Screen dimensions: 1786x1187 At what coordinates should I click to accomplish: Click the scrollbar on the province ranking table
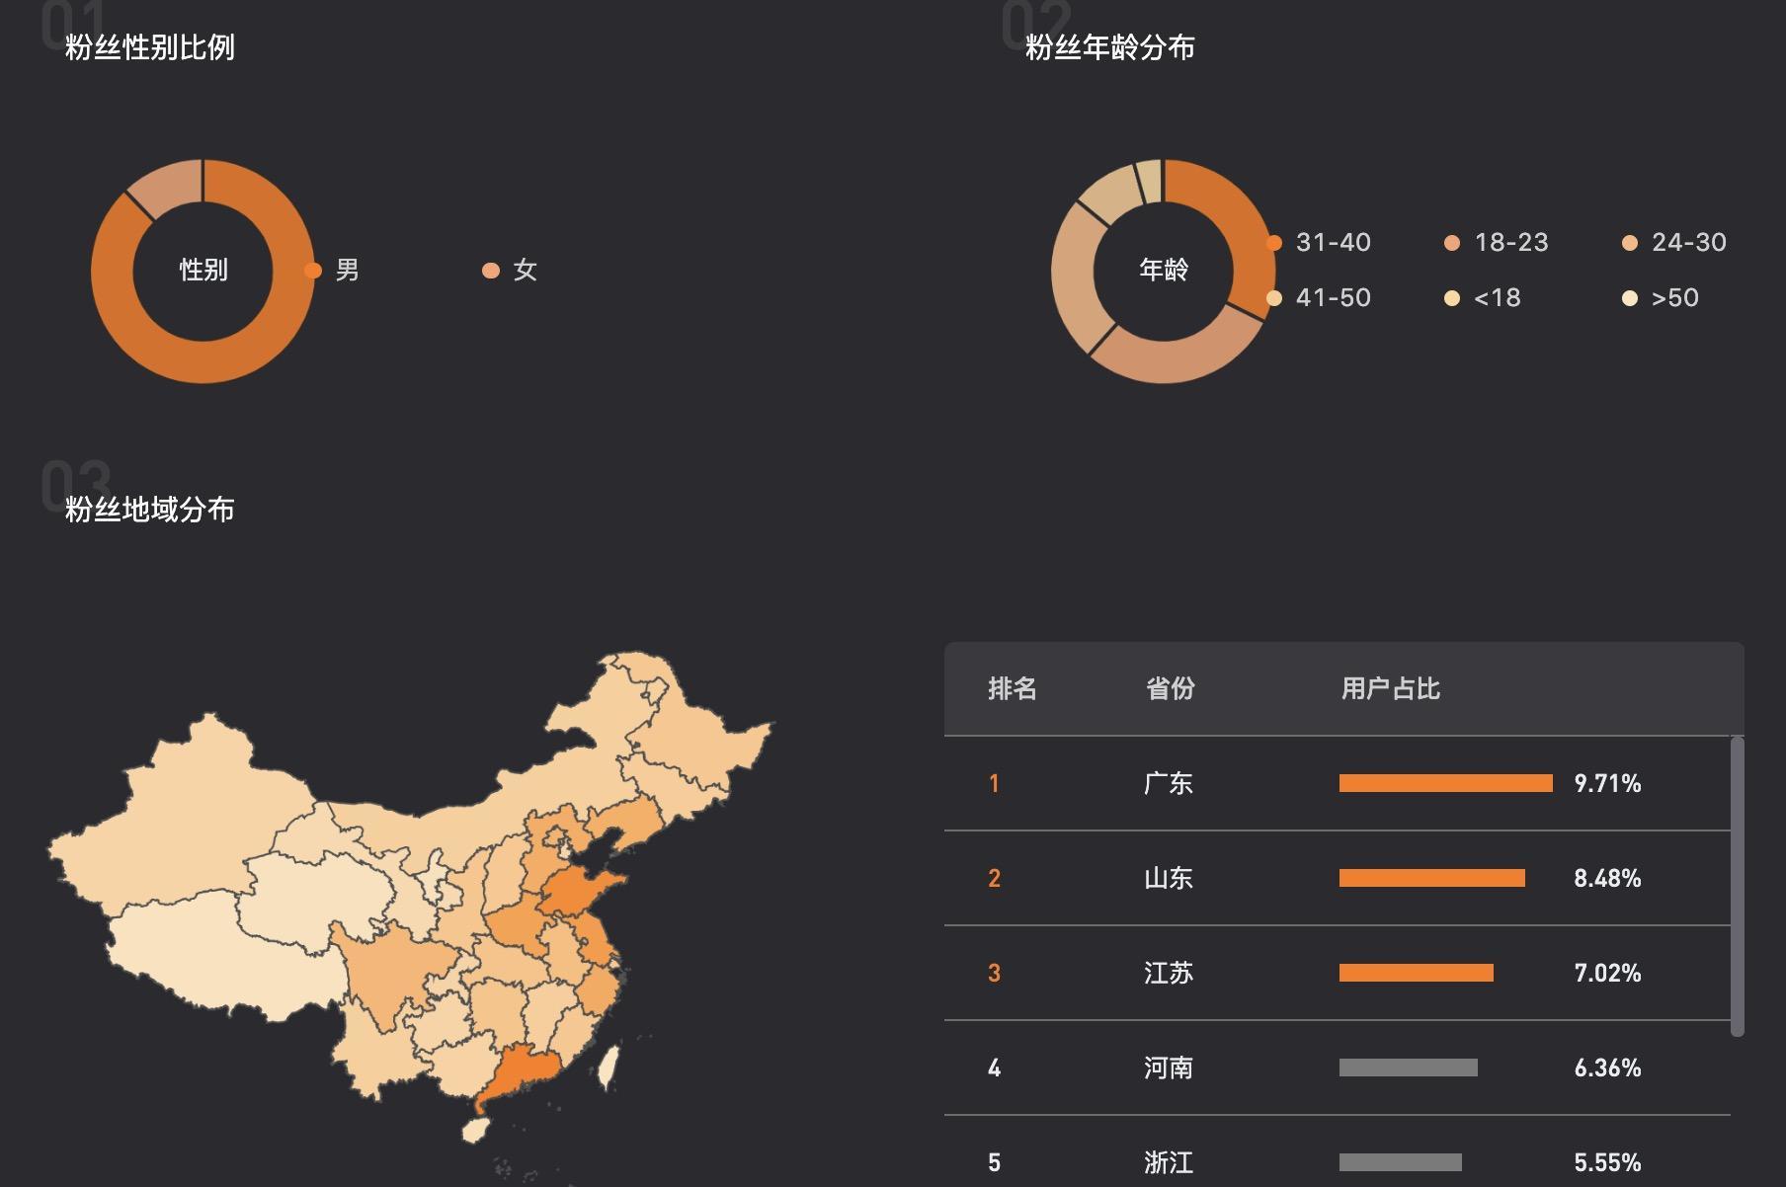tap(1738, 886)
